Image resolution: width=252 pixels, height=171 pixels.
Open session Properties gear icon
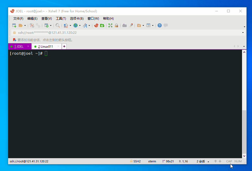pyautogui.click(x=46, y=25)
